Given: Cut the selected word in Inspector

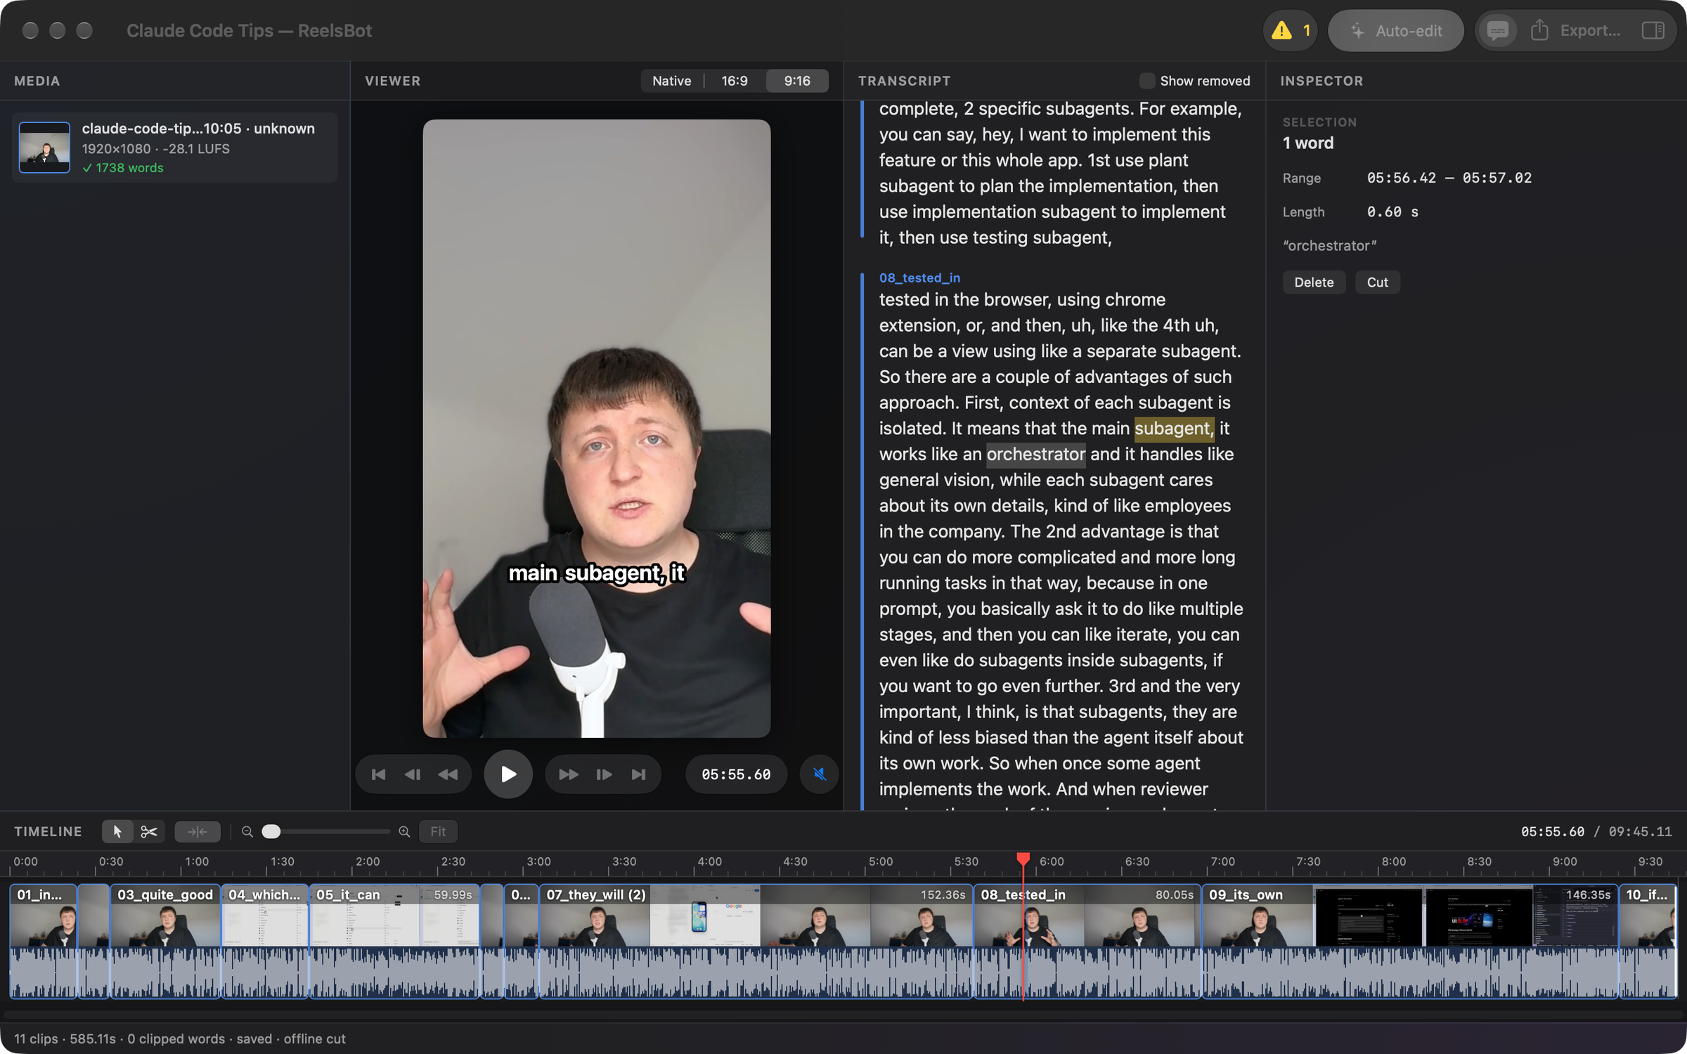Looking at the screenshot, I should coord(1377,282).
